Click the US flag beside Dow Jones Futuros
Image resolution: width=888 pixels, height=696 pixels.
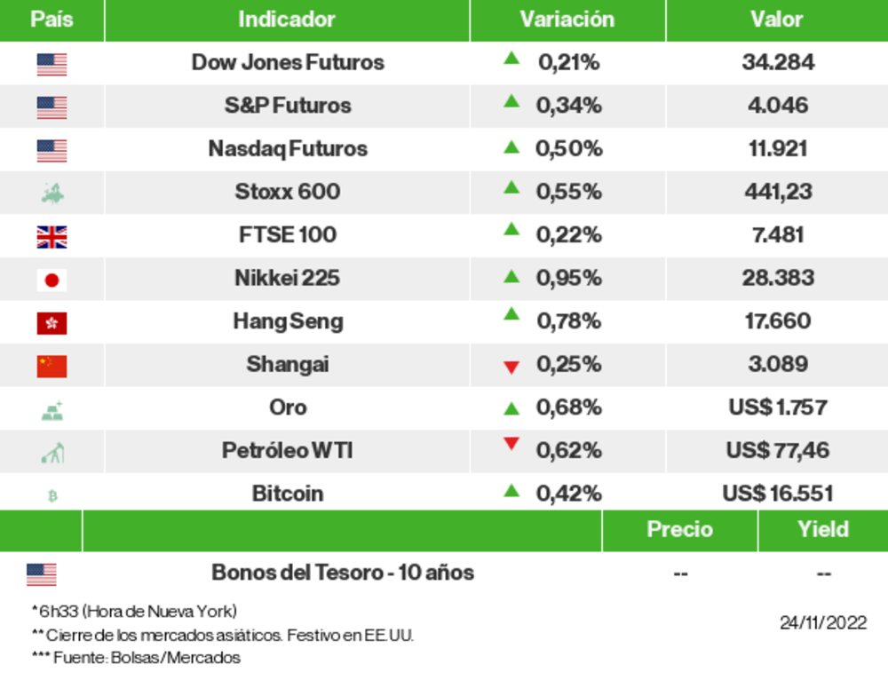[x=52, y=64]
